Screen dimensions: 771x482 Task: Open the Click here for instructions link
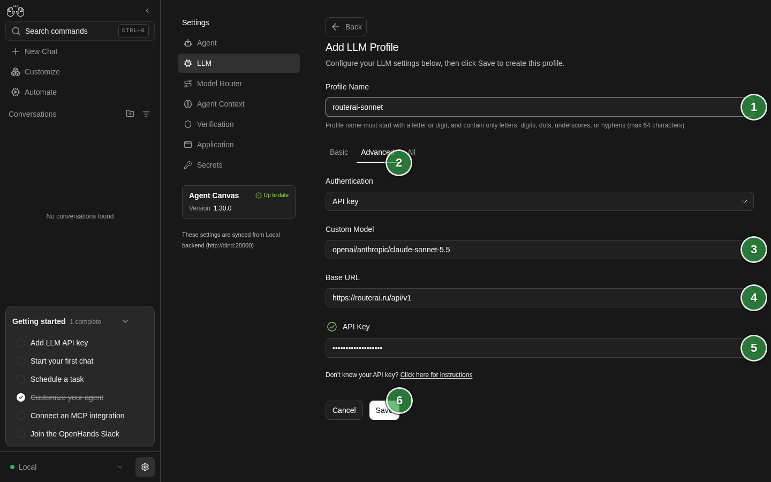436,375
